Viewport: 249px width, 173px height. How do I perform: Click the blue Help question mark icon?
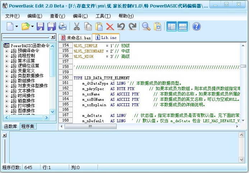[196, 26]
